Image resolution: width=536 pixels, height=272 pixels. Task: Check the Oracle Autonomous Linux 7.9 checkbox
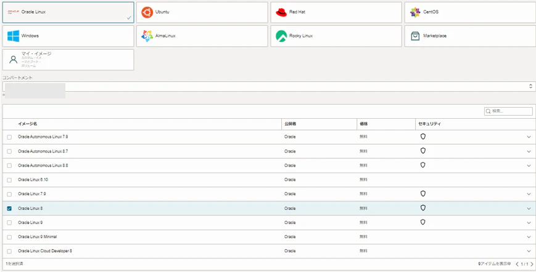click(9, 137)
